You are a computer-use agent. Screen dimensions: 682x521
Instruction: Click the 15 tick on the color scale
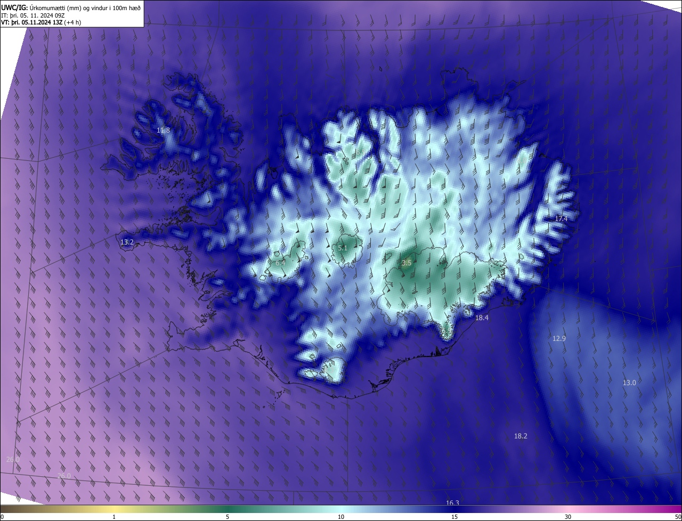pos(454,517)
